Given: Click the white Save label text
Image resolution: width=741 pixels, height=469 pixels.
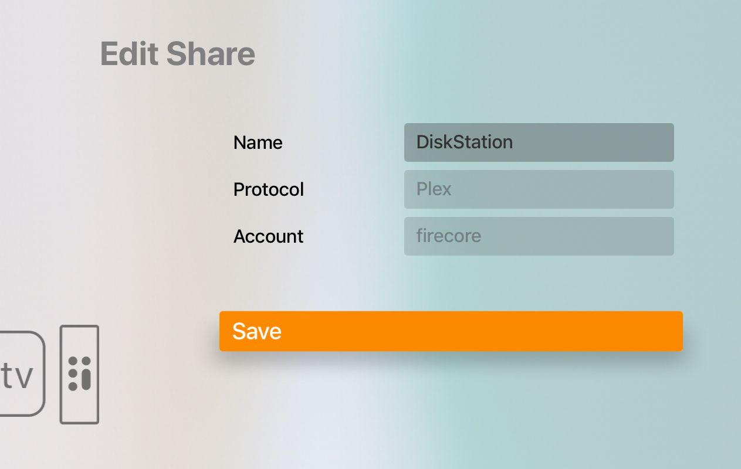Looking at the screenshot, I should (256, 331).
